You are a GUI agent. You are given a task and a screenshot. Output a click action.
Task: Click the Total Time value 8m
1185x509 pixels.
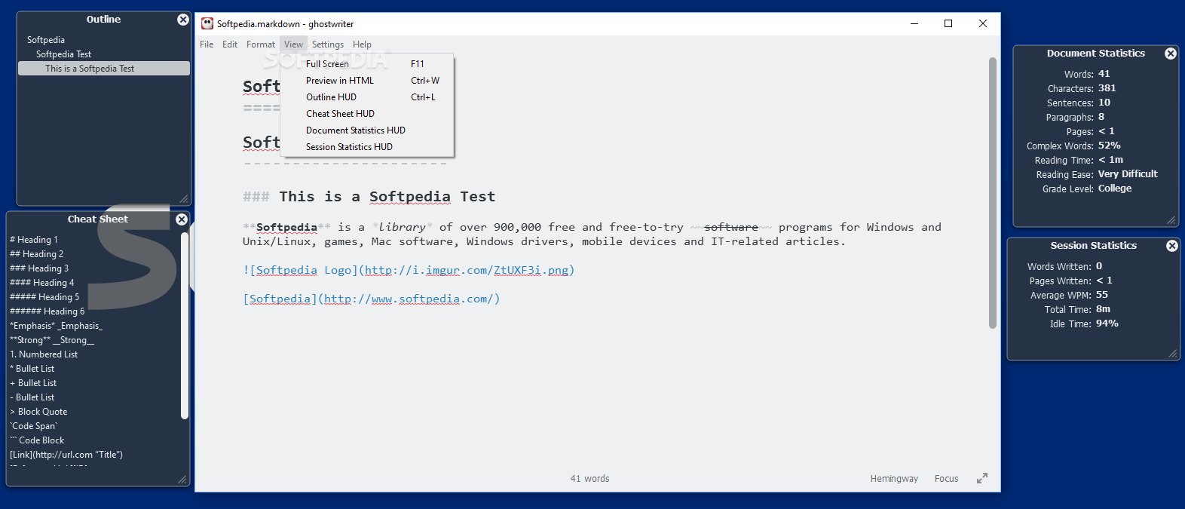1104,309
